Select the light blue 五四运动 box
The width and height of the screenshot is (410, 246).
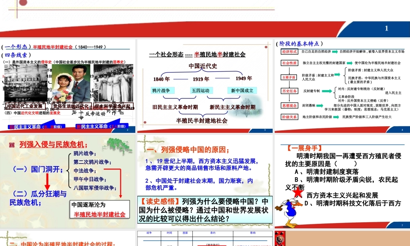pyautogui.click(x=201, y=91)
